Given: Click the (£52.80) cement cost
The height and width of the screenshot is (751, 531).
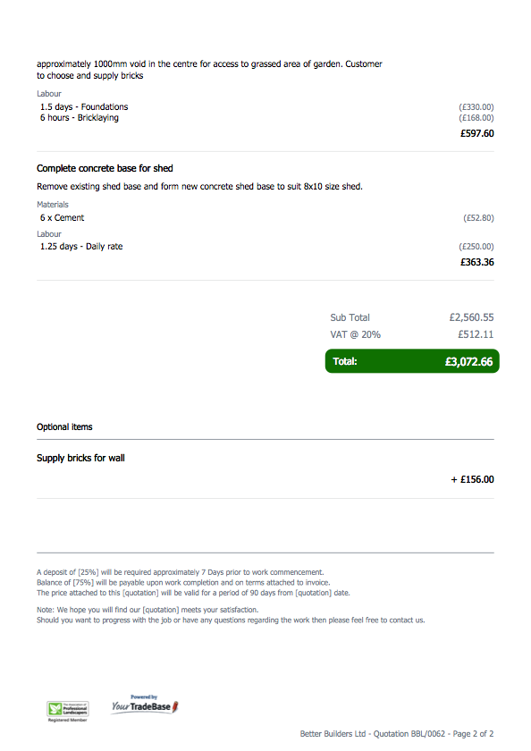Looking at the screenshot, I should (478, 218).
